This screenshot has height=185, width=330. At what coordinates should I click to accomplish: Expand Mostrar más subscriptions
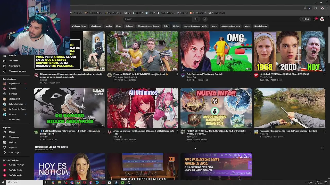click(x=14, y=119)
